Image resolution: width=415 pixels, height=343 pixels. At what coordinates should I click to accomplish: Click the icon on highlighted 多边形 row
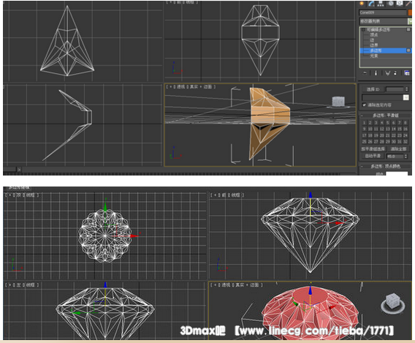(408, 50)
